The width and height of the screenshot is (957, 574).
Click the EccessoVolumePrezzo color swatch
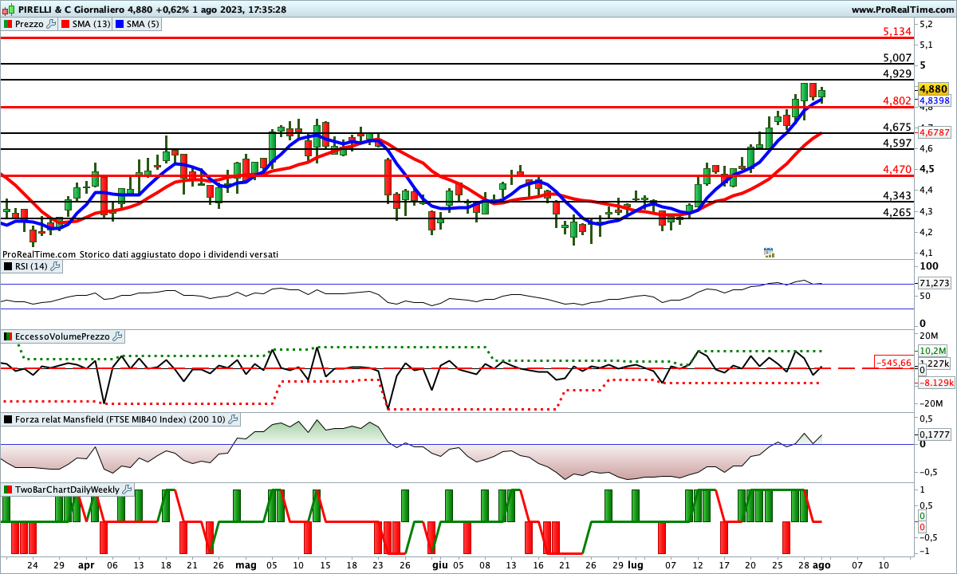point(8,336)
